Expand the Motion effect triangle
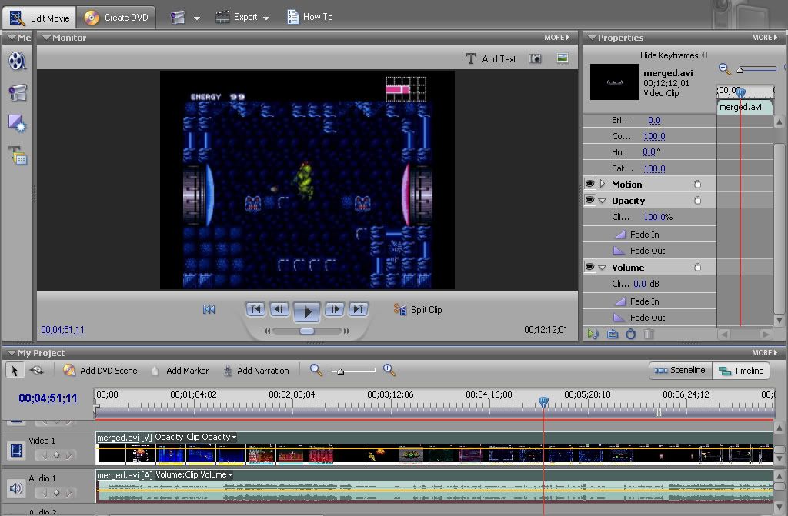This screenshot has width=788, height=516. 602,184
